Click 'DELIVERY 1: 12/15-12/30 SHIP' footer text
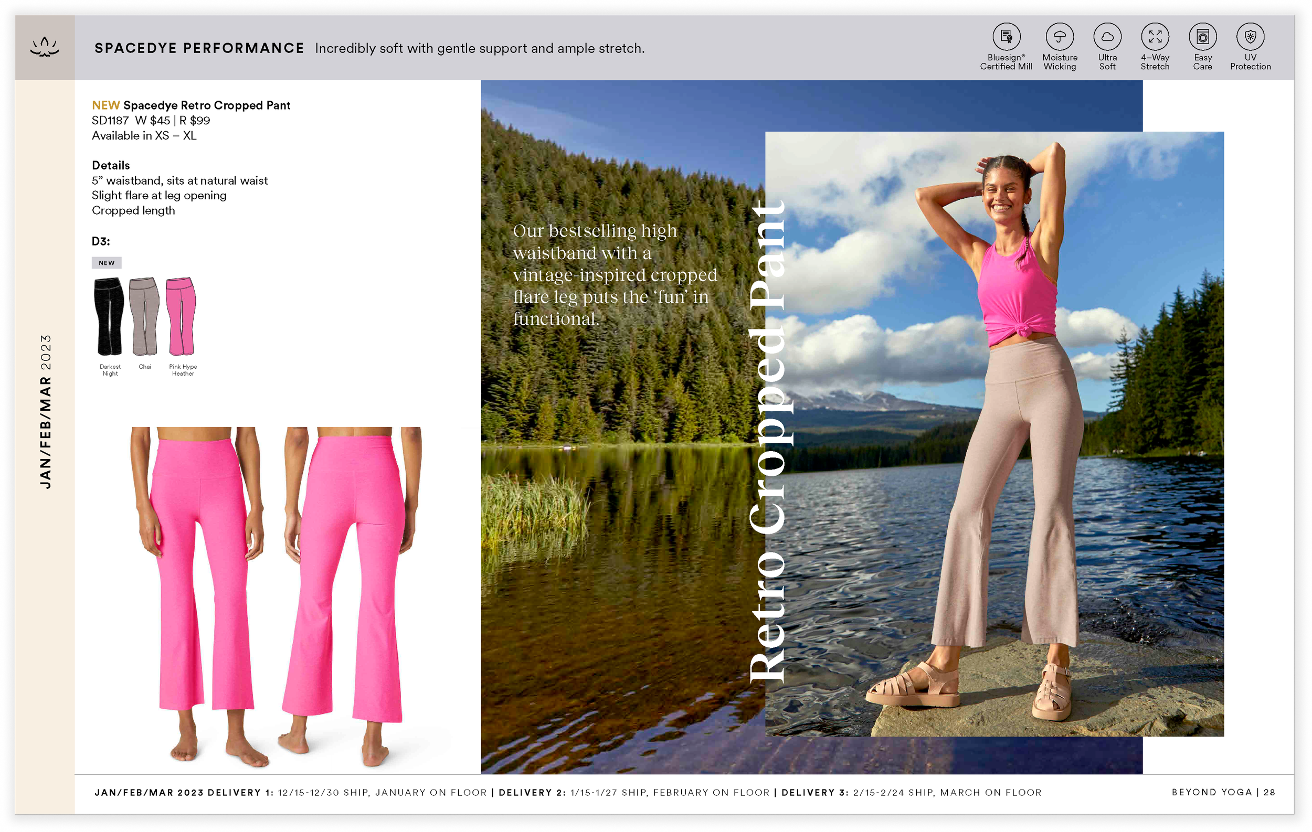 coord(347,792)
